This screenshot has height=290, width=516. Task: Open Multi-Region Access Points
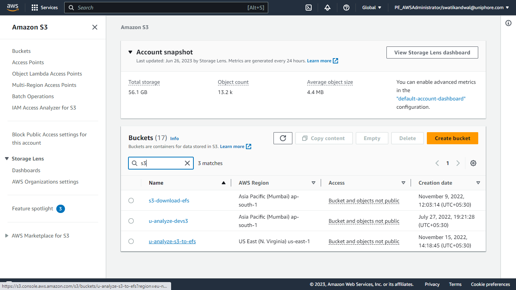pyautogui.click(x=44, y=85)
